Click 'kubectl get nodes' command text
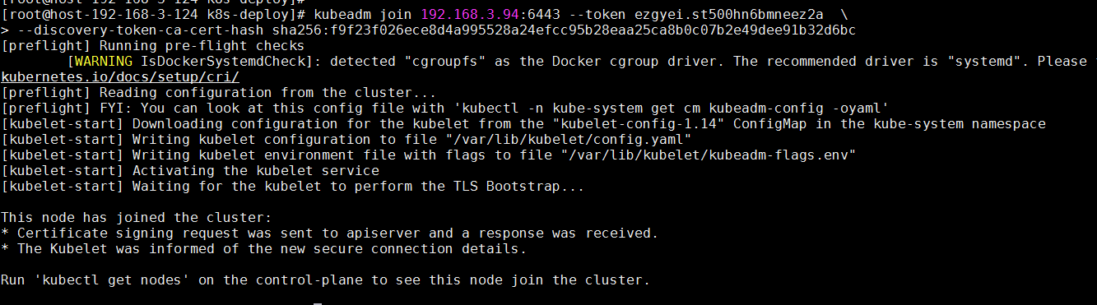Viewport: 1097px width, 305px height. click(x=114, y=280)
